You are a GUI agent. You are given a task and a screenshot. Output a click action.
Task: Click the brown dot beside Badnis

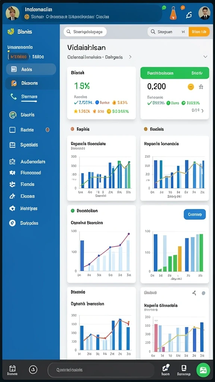pos(146,129)
